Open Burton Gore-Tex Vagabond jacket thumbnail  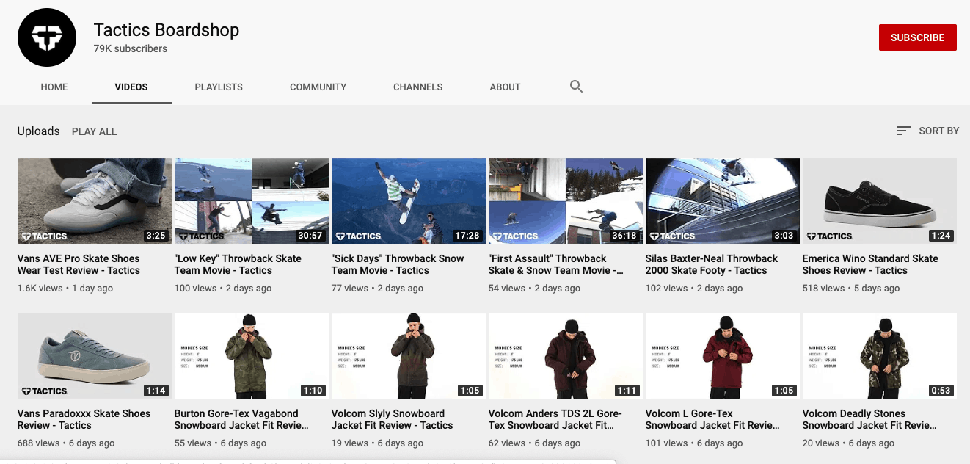pos(252,356)
